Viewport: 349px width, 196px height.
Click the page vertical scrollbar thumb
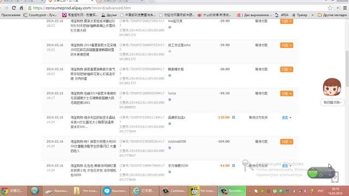pyautogui.click(x=347, y=69)
